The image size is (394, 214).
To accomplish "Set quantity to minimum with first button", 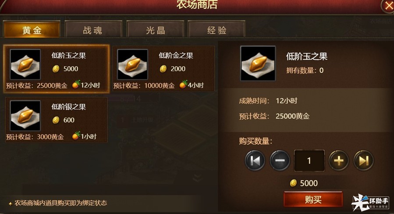I will [255, 160].
